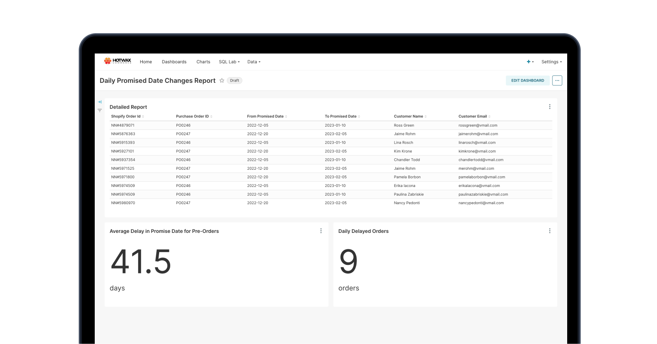Favorite the dashboard with the star icon

point(222,80)
